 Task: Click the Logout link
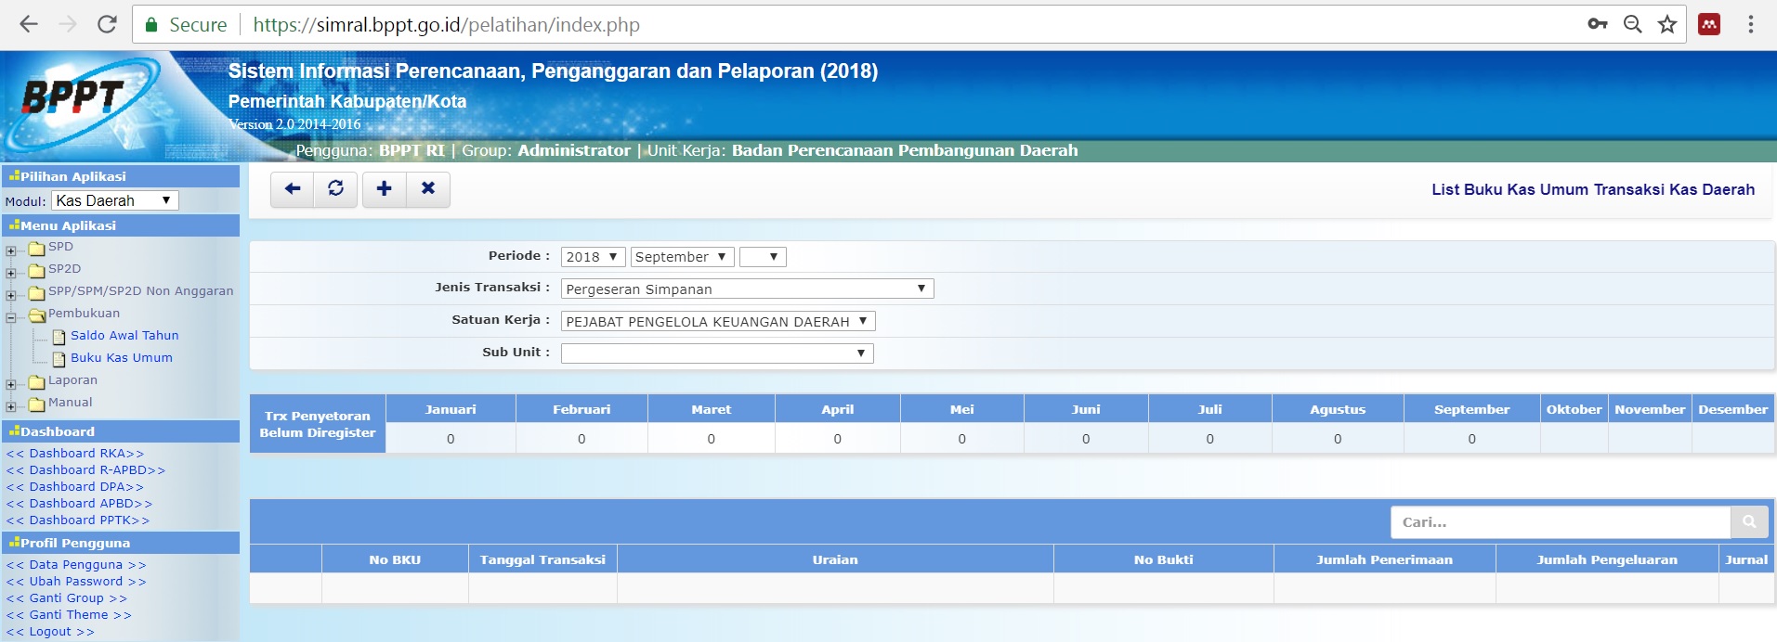(50, 632)
